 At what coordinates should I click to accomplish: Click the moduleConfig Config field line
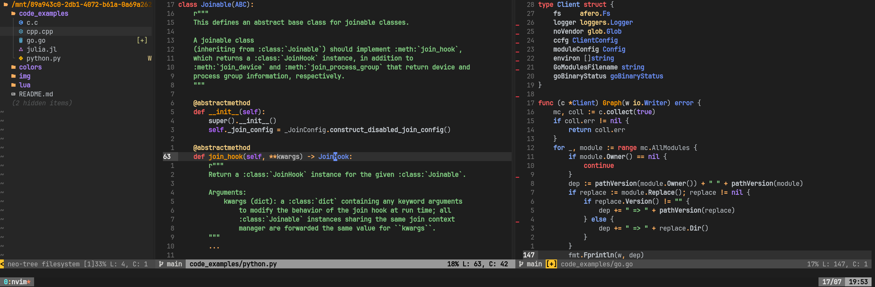[589, 49]
